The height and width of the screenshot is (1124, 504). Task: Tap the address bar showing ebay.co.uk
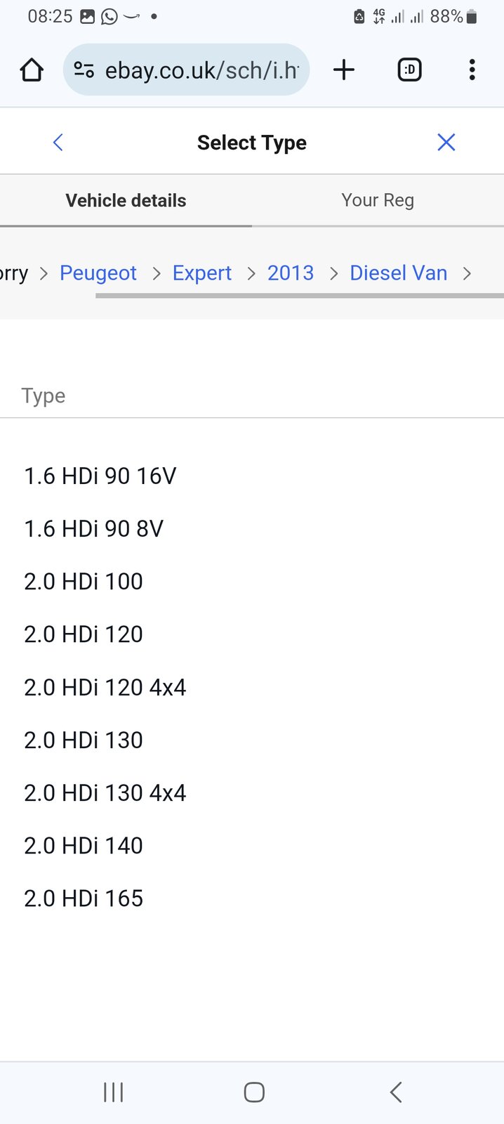(197, 70)
